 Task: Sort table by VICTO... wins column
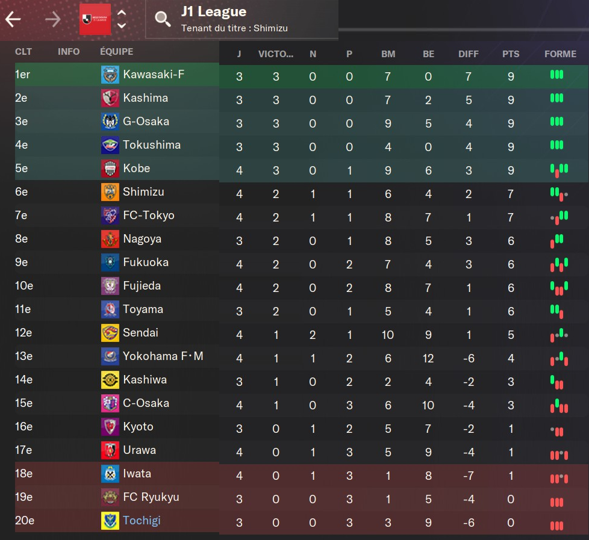tap(276, 54)
